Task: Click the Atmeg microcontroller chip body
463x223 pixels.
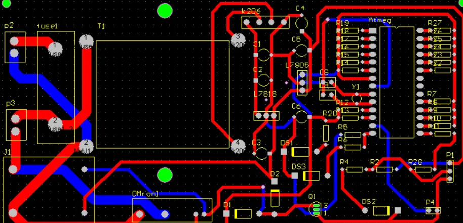Action: coord(397,81)
